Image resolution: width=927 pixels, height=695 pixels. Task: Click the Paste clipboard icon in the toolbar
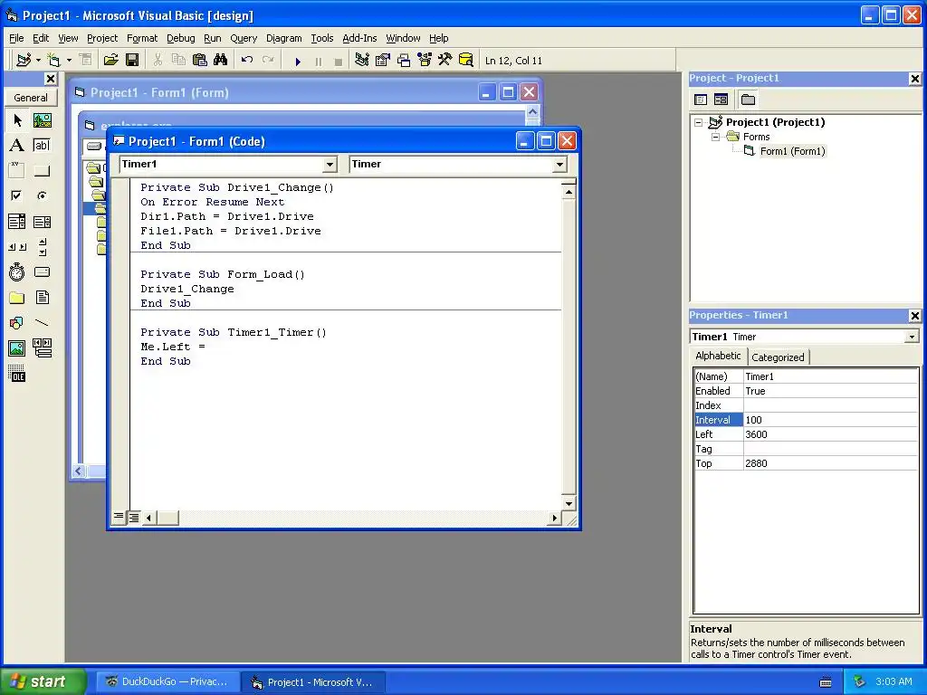[x=200, y=60]
